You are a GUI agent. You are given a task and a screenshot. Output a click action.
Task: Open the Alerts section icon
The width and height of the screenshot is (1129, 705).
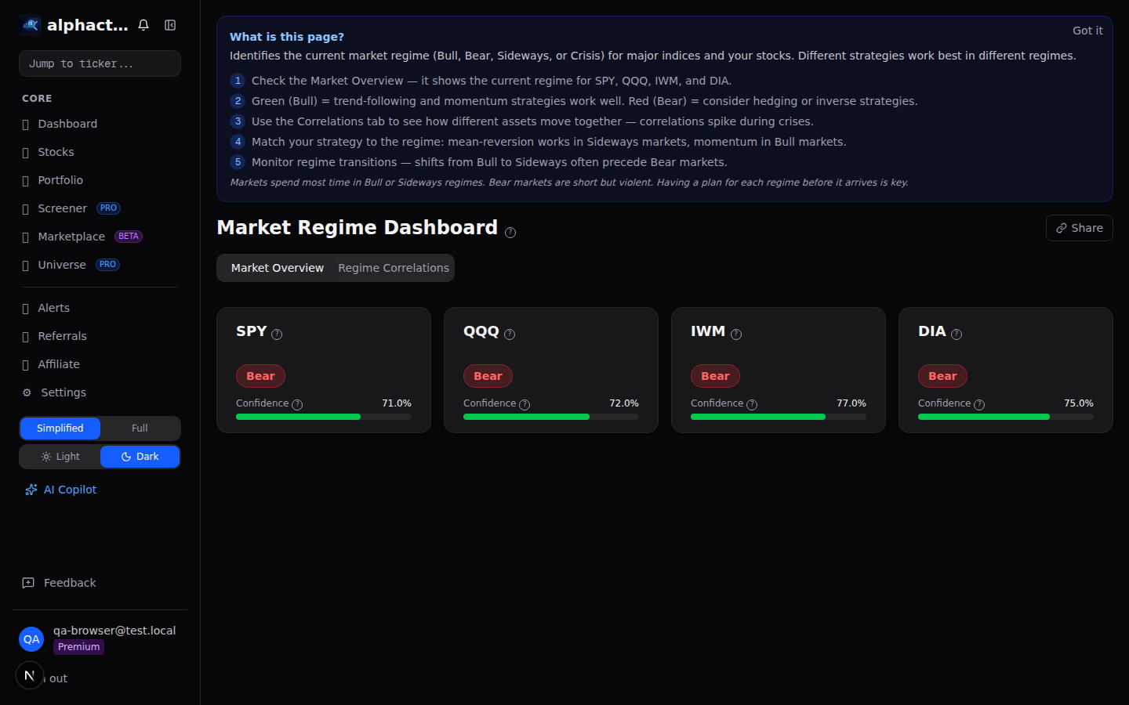click(27, 307)
